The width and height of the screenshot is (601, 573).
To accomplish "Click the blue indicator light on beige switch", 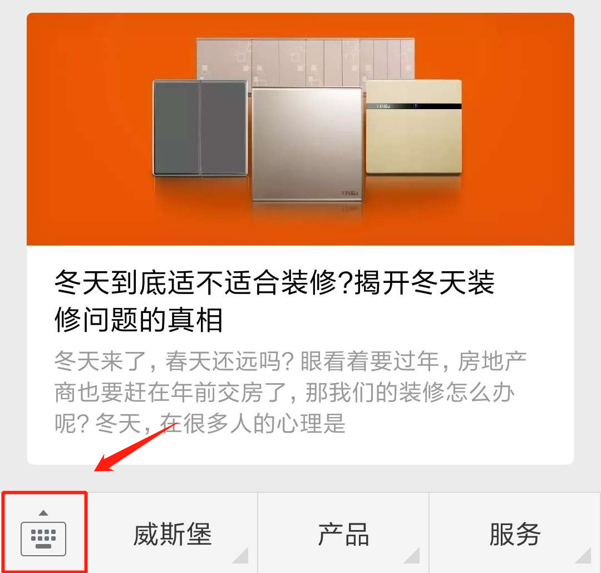I will click(x=416, y=106).
